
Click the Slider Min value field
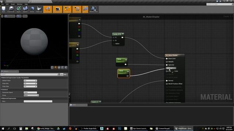tap(30, 83)
